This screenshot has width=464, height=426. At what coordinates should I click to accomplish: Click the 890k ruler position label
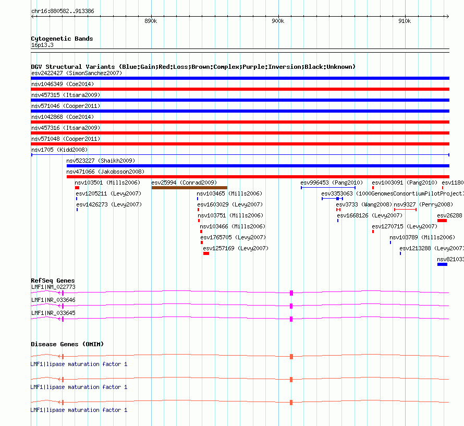point(151,21)
